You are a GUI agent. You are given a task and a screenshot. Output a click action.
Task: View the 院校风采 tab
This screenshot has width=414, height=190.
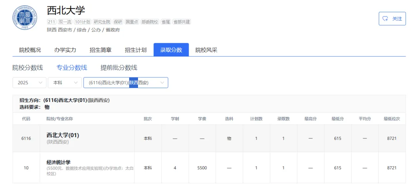(206, 50)
